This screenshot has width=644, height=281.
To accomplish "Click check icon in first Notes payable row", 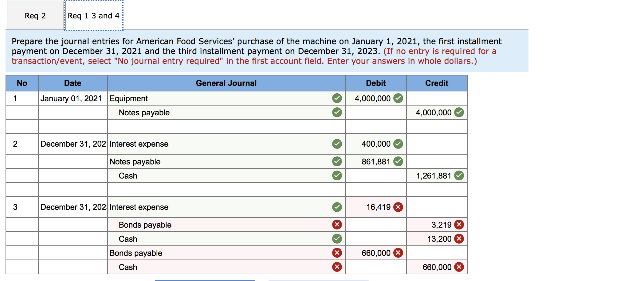I will 337,112.
